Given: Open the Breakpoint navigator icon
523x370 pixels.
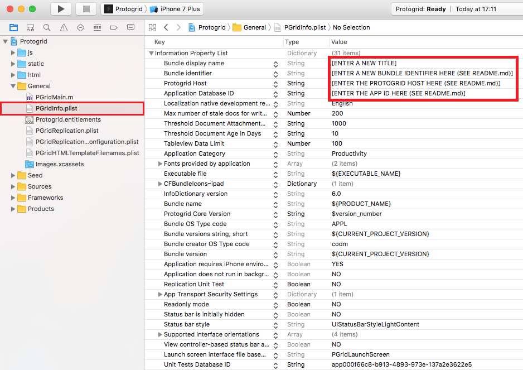Looking at the screenshot, I should (114, 28).
